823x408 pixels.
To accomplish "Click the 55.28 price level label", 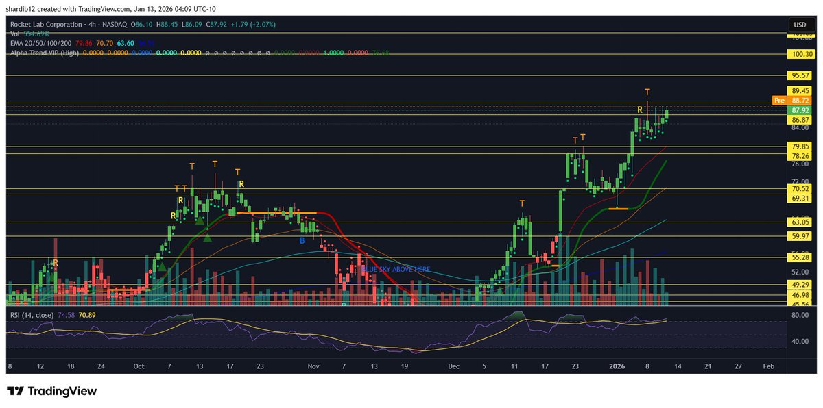I will tap(800, 257).
